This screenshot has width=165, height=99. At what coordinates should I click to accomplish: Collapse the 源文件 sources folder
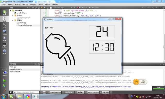pos(13,20)
